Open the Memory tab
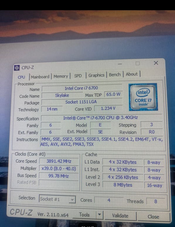Viewport: 175px width, 227px height. [61, 76]
